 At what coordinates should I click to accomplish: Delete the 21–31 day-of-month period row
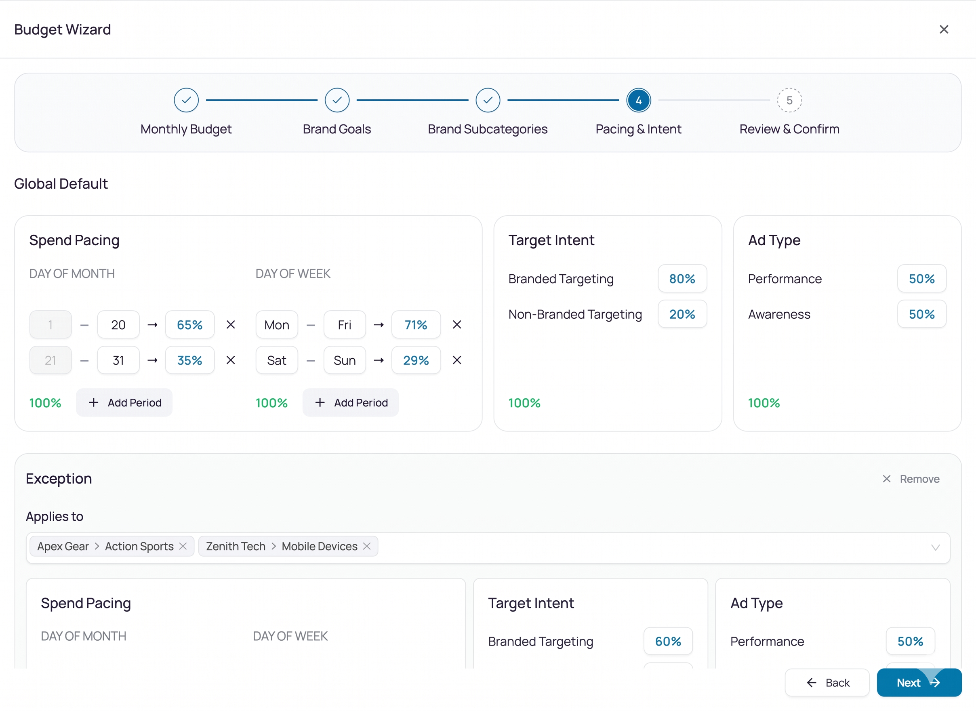231,360
